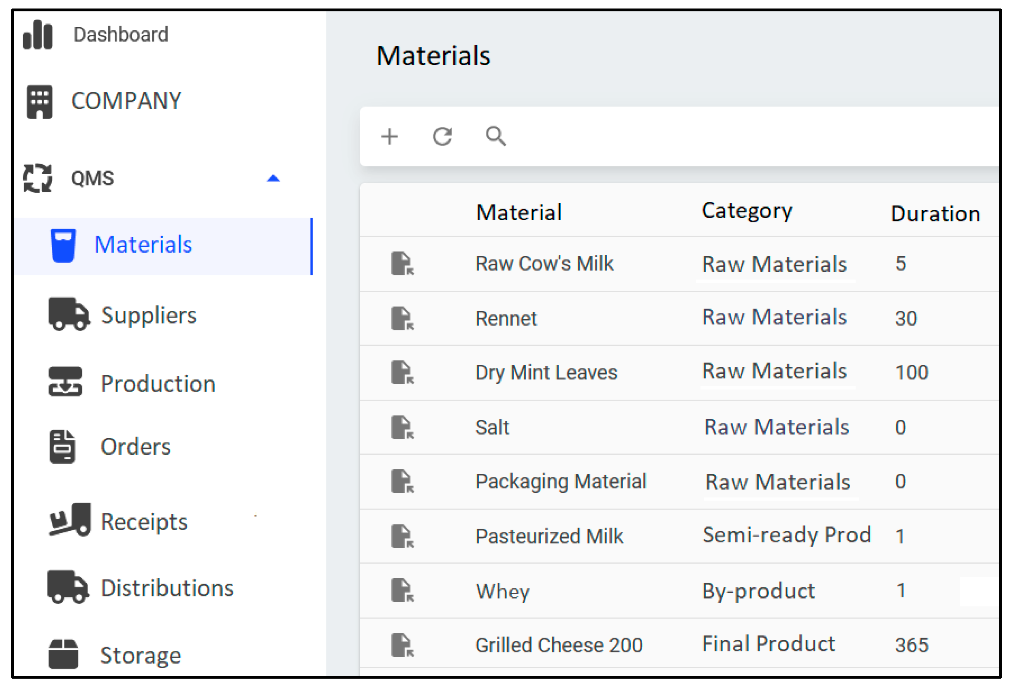Image resolution: width=1014 pixels, height=690 pixels.
Task: Open the COMPANY section
Action: (126, 101)
